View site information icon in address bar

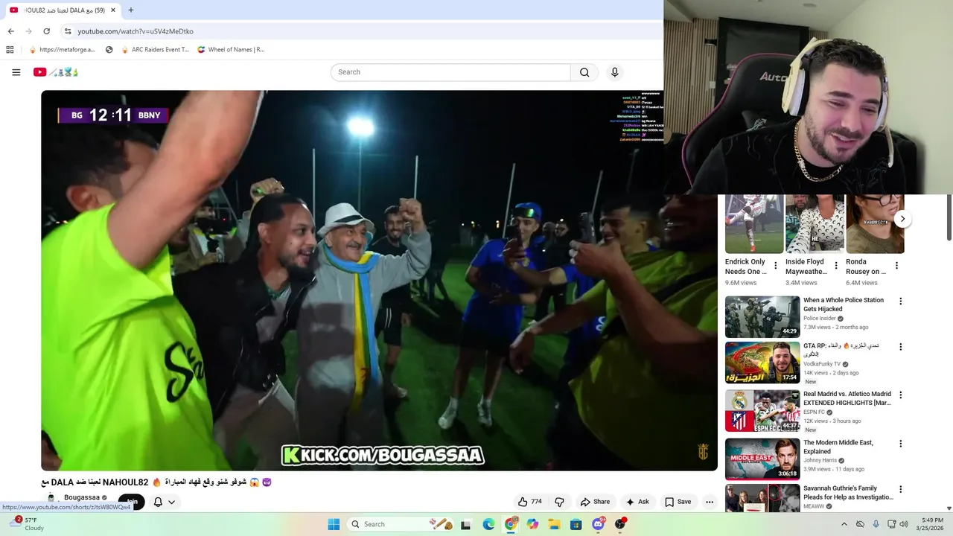(68, 31)
